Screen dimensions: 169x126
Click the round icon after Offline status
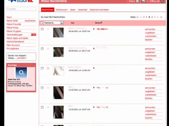coord(162,1)
